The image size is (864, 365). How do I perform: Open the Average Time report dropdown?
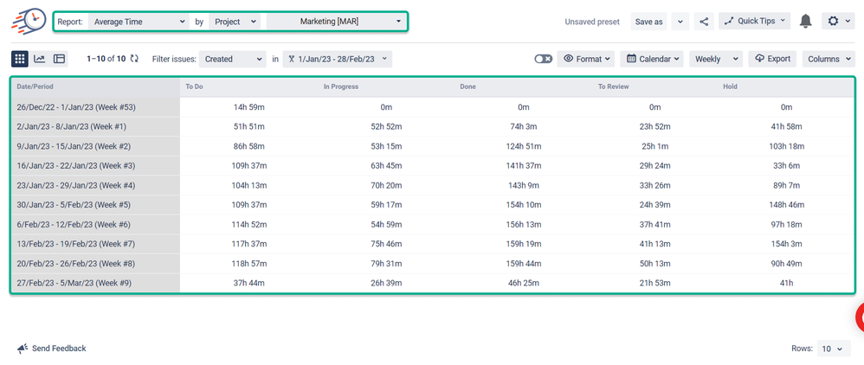139,22
